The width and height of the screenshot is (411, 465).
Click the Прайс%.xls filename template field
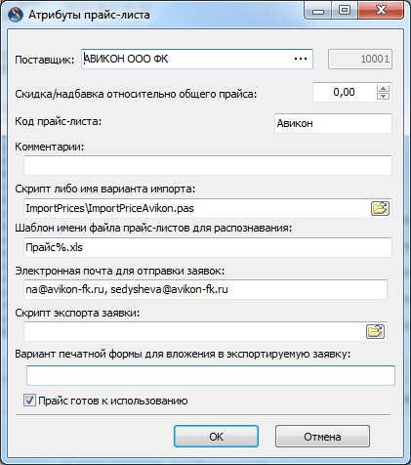pyautogui.click(x=208, y=247)
